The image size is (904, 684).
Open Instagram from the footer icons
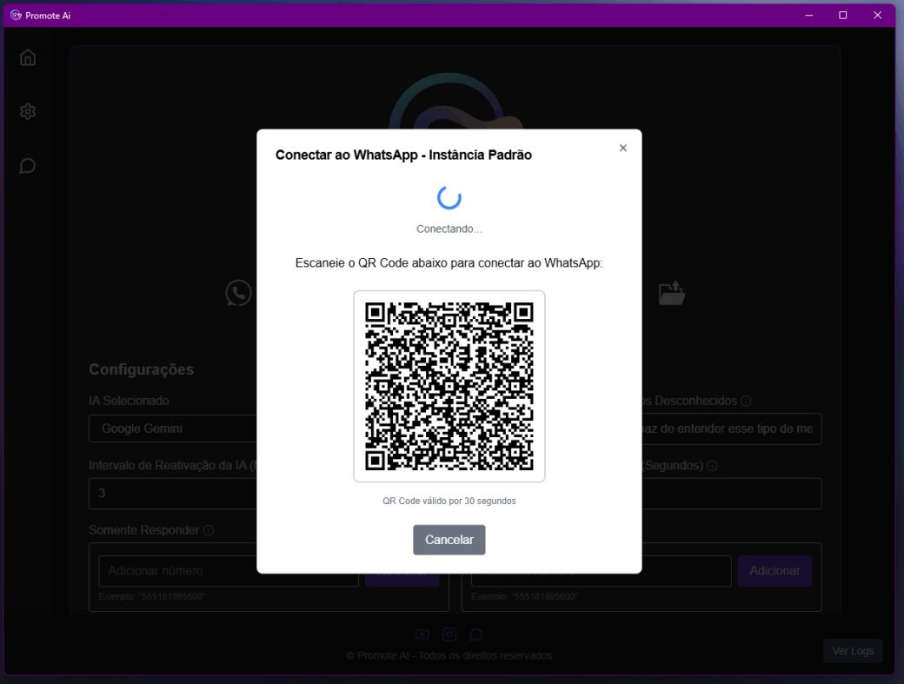click(449, 634)
